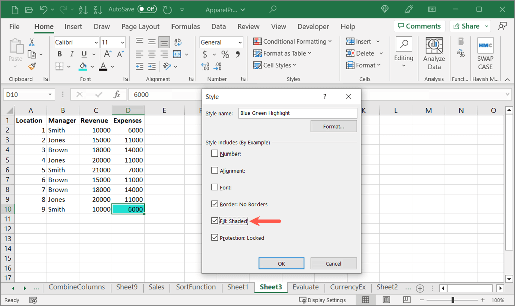
Task: Open the Analyze Data tool
Action: click(434, 54)
